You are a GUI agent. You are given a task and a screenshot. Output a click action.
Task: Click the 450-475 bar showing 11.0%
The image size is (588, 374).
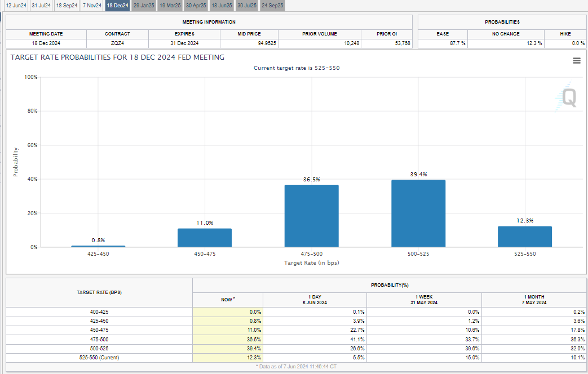(205, 238)
